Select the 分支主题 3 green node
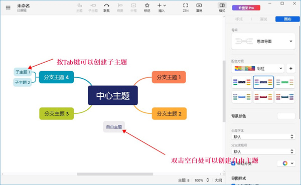Screen dimensions: 301x185 56,114
